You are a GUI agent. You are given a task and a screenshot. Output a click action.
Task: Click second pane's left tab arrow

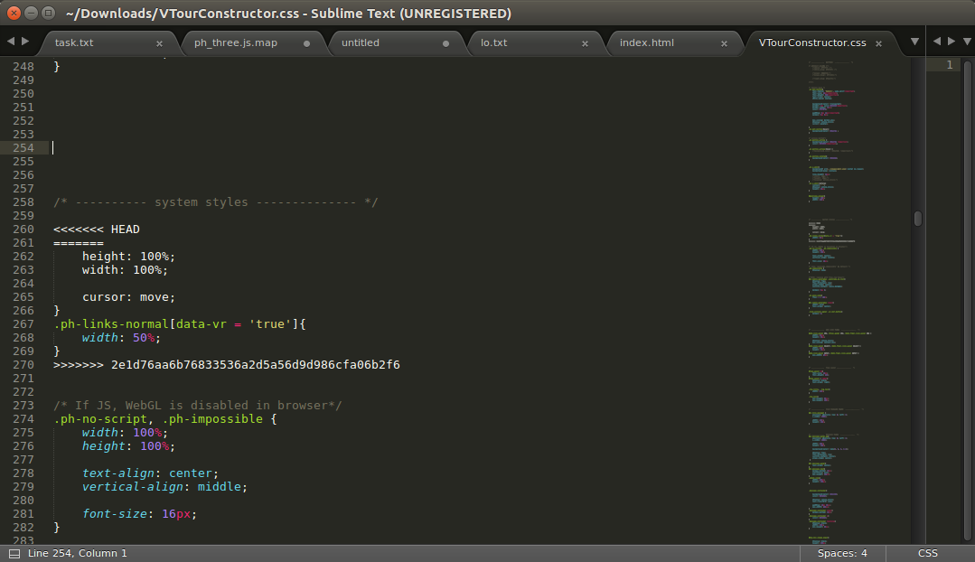pyautogui.click(x=937, y=41)
